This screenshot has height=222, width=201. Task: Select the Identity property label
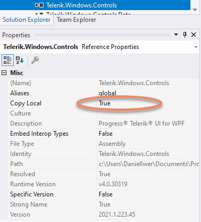pos(21,154)
